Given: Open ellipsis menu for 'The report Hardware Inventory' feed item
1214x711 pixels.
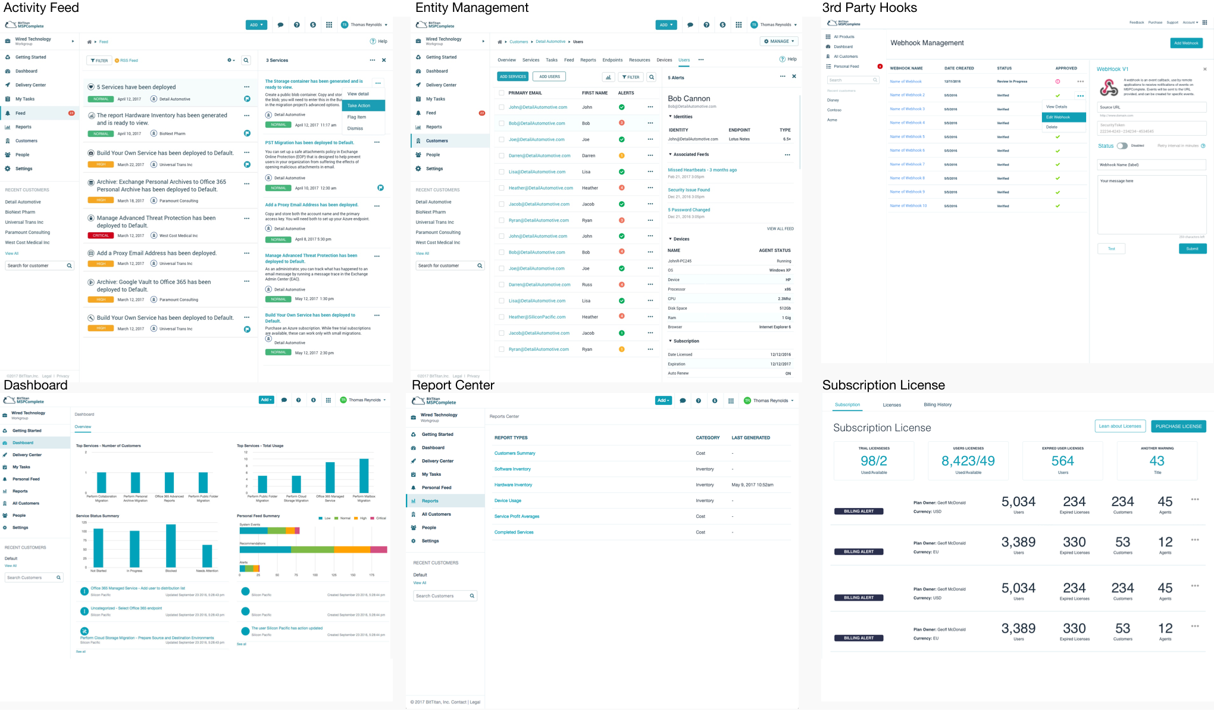Looking at the screenshot, I should pos(246,116).
